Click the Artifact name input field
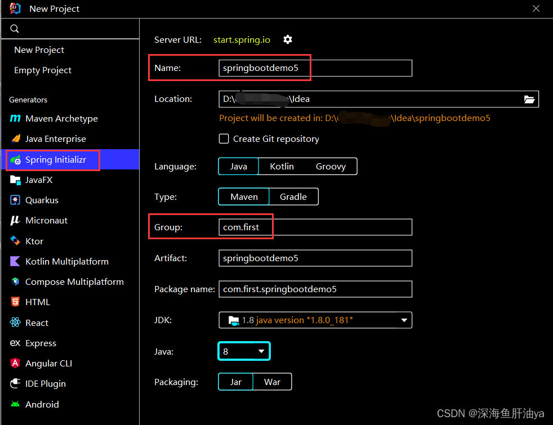This screenshot has height=425, width=553. pos(315,258)
